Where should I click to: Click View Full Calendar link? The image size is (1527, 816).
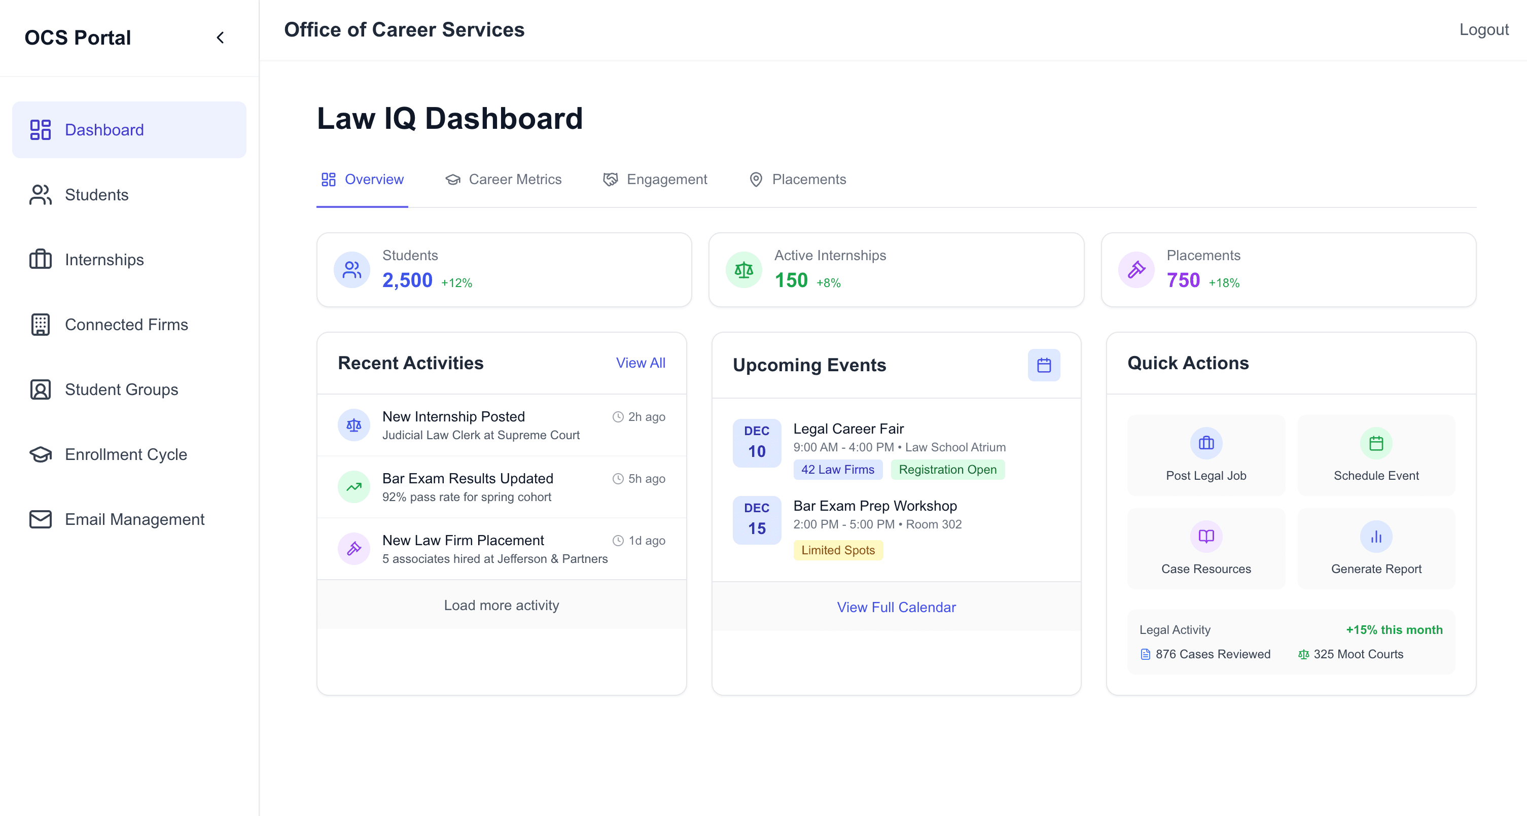[x=896, y=607]
